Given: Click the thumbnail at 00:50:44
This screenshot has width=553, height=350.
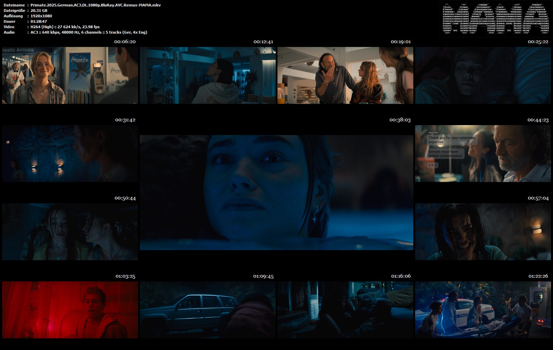Looking at the screenshot, I should point(70,232).
